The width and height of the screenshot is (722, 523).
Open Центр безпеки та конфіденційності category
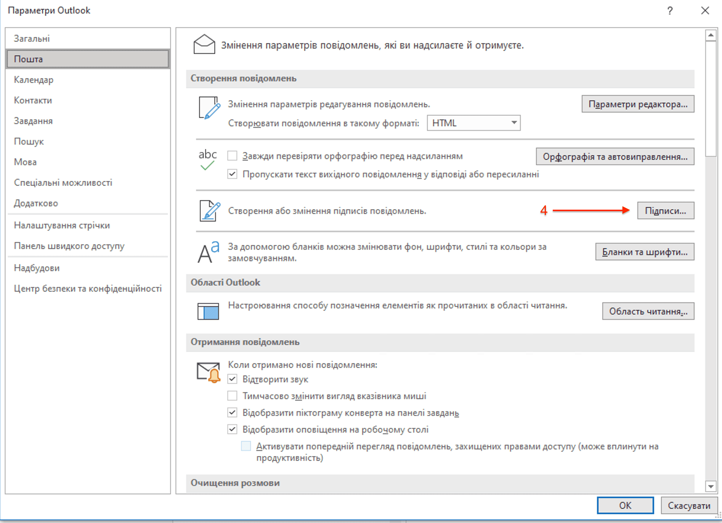[x=88, y=289]
